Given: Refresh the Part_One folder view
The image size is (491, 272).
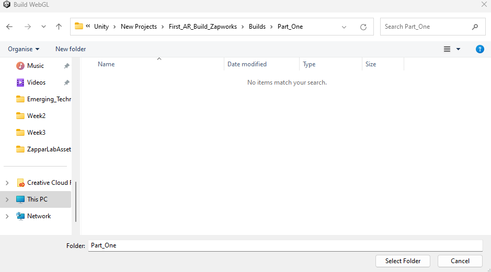Looking at the screenshot, I should (x=363, y=27).
